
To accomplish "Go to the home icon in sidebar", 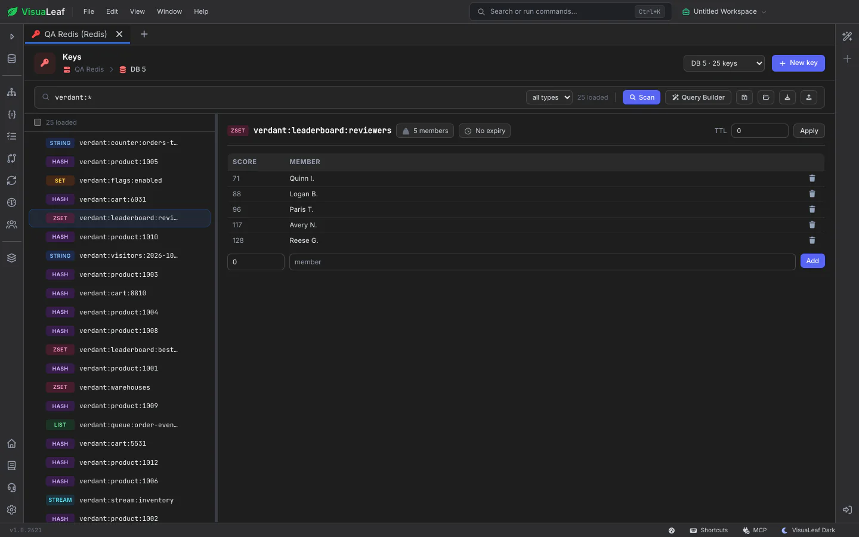I will click(11, 444).
